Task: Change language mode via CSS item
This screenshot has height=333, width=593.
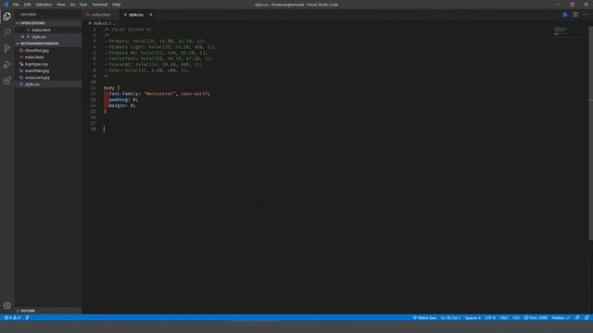Action: (516, 318)
